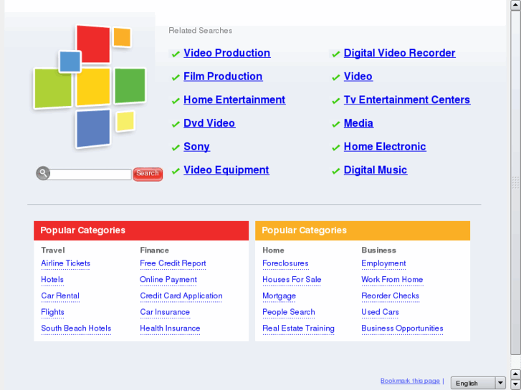
Task: Open the Dvd Video link
Action: [x=209, y=123]
